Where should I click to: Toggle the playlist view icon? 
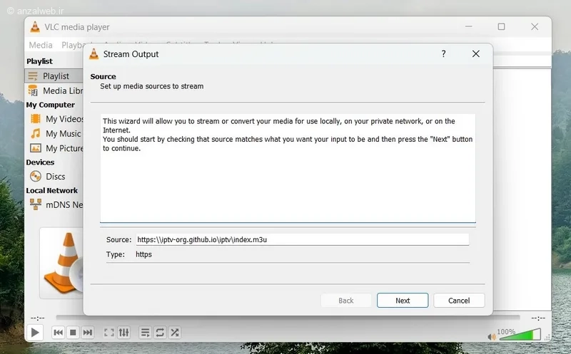tap(145, 332)
